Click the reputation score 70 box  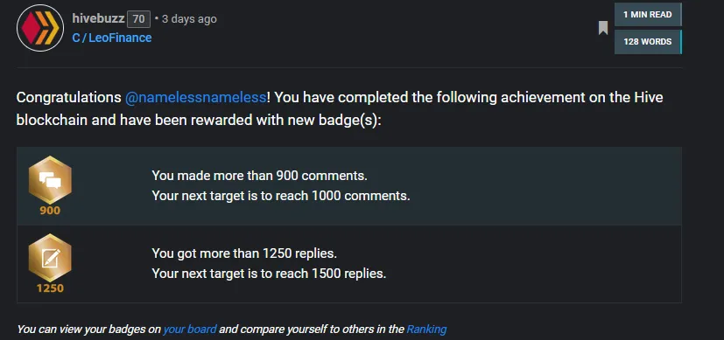pos(138,19)
